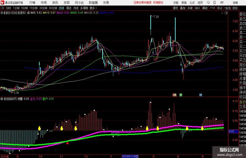The width and height of the screenshot is (246, 158).
Task: Open the F10 company info button
Action: pyautogui.click(x=213, y=8)
